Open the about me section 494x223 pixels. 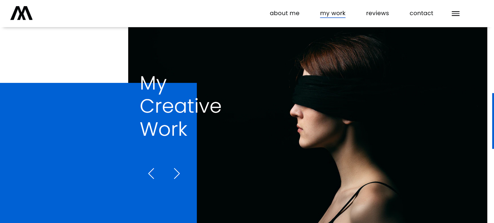click(x=284, y=13)
